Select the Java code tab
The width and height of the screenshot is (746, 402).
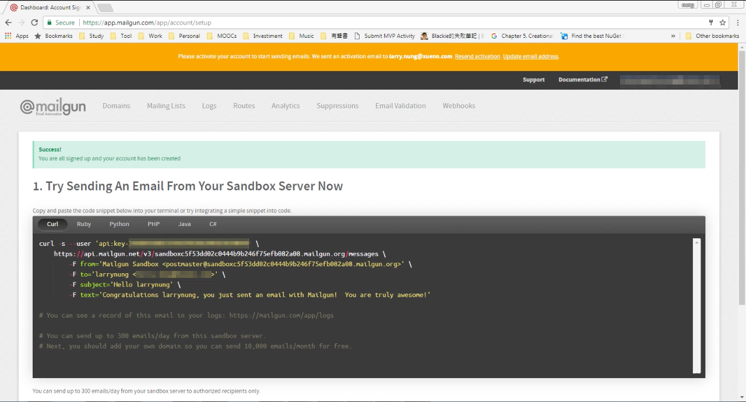(x=185, y=224)
